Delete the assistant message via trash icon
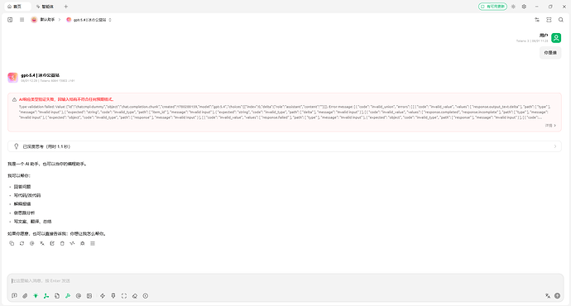Viewport: 571px width, 306px height. (x=62, y=243)
